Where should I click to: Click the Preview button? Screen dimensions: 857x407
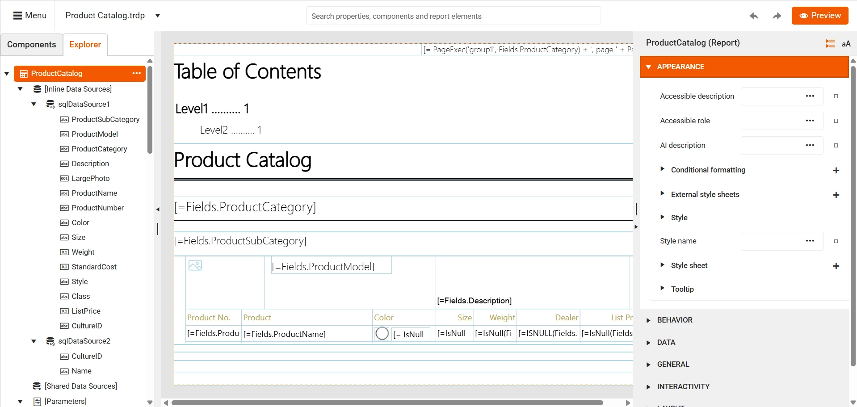click(x=819, y=16)
